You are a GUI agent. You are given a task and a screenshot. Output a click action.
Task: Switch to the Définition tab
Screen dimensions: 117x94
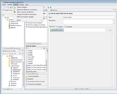coord(52,27)
